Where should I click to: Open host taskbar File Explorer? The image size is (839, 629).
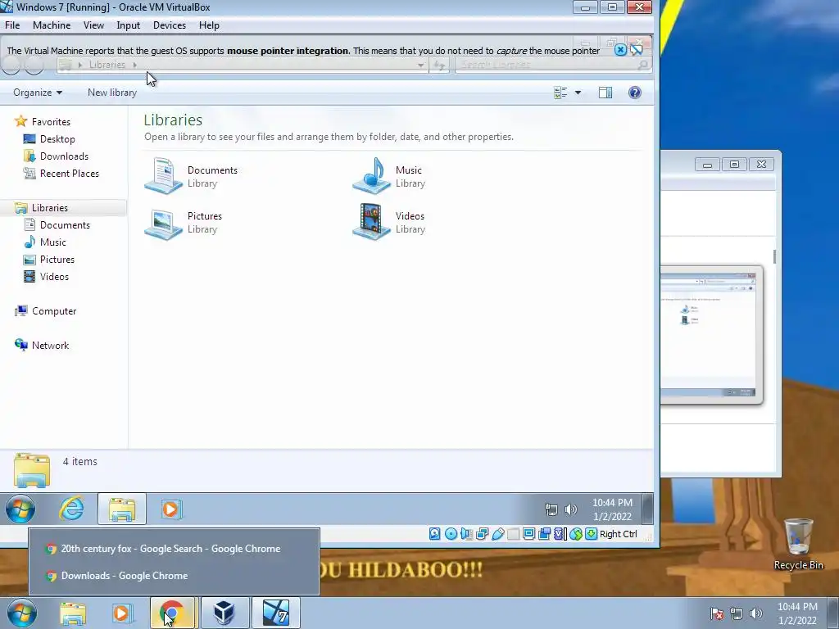point(73,613)
